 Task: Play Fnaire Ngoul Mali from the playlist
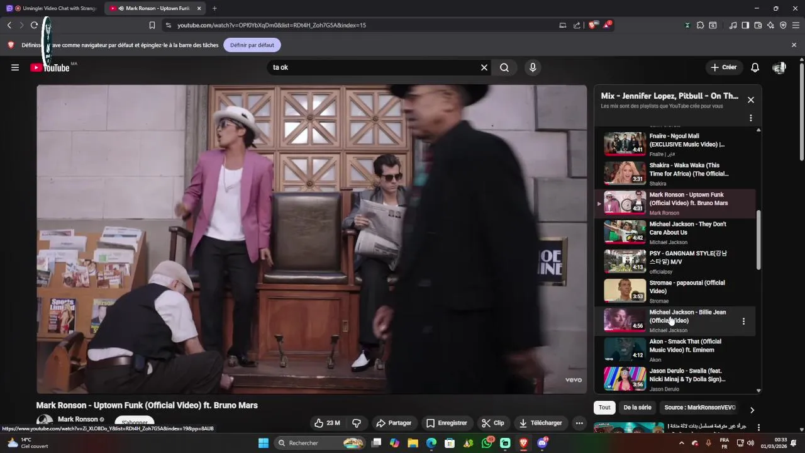click(675, 144)
